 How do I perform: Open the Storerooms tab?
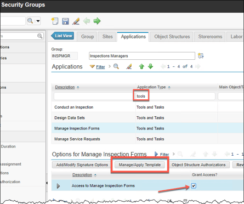click(210, 37)
